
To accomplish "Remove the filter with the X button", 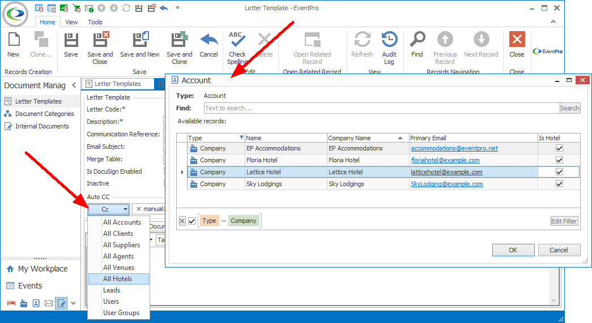I will pos(182,221).
